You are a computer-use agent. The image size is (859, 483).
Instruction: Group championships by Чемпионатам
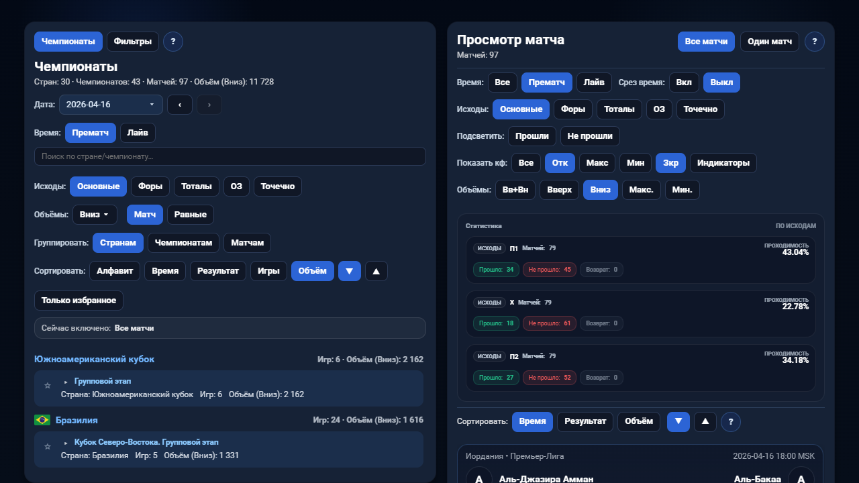(183, 243)
